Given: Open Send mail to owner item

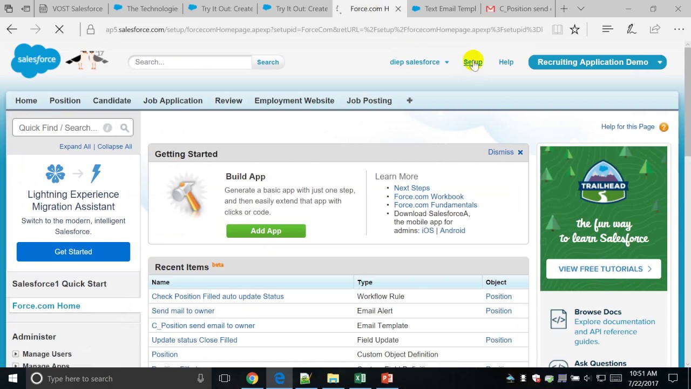Looking at the screenshot, I should pyautogui.click(x=183, y=311).
